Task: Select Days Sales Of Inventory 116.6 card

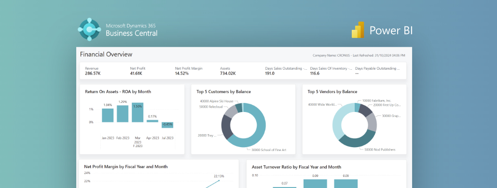Action: [331, 71]
